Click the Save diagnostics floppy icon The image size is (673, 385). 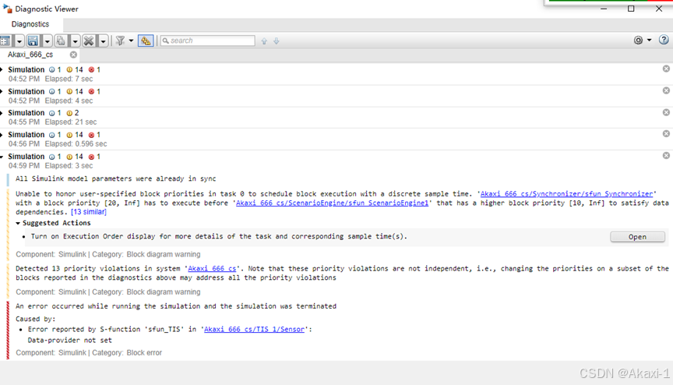coord(33,41)
